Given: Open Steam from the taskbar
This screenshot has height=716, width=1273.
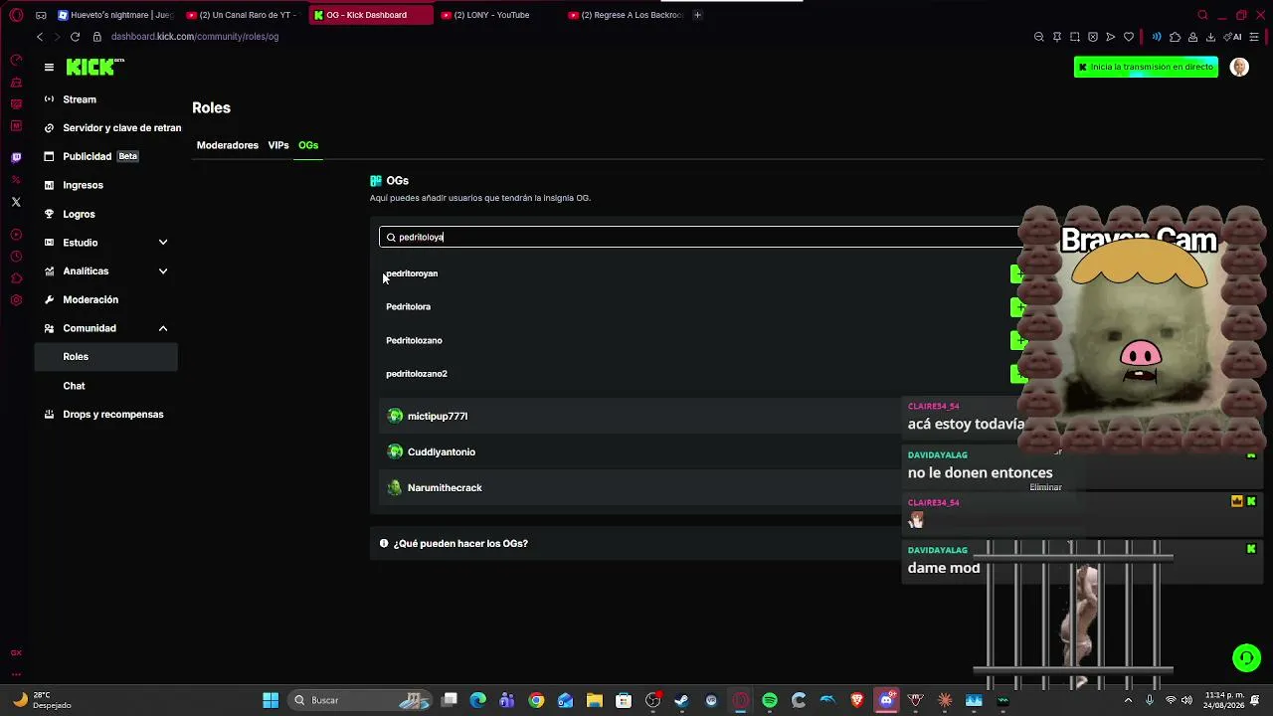Looking at the screenshot, I should click(x=681, y=700).
